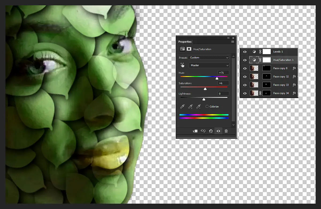Viewport: 321px width, 209px height.
Task: Hide the Face copy 8 layer
Action: (x=245, y=68)
